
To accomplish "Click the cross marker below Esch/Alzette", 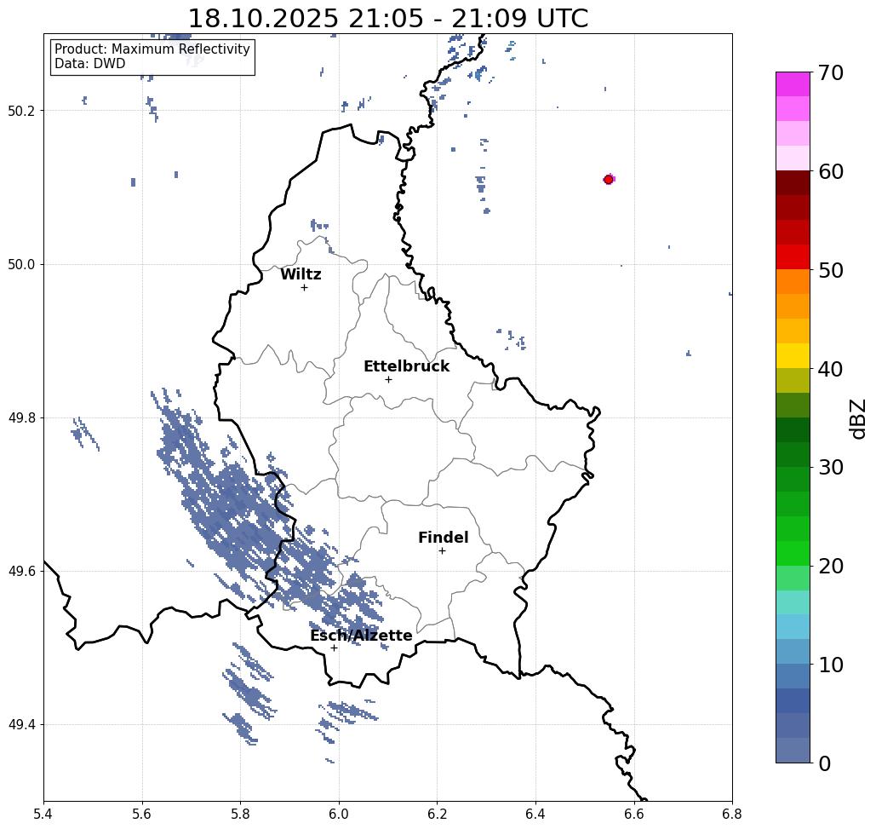I will pos(334,648).
